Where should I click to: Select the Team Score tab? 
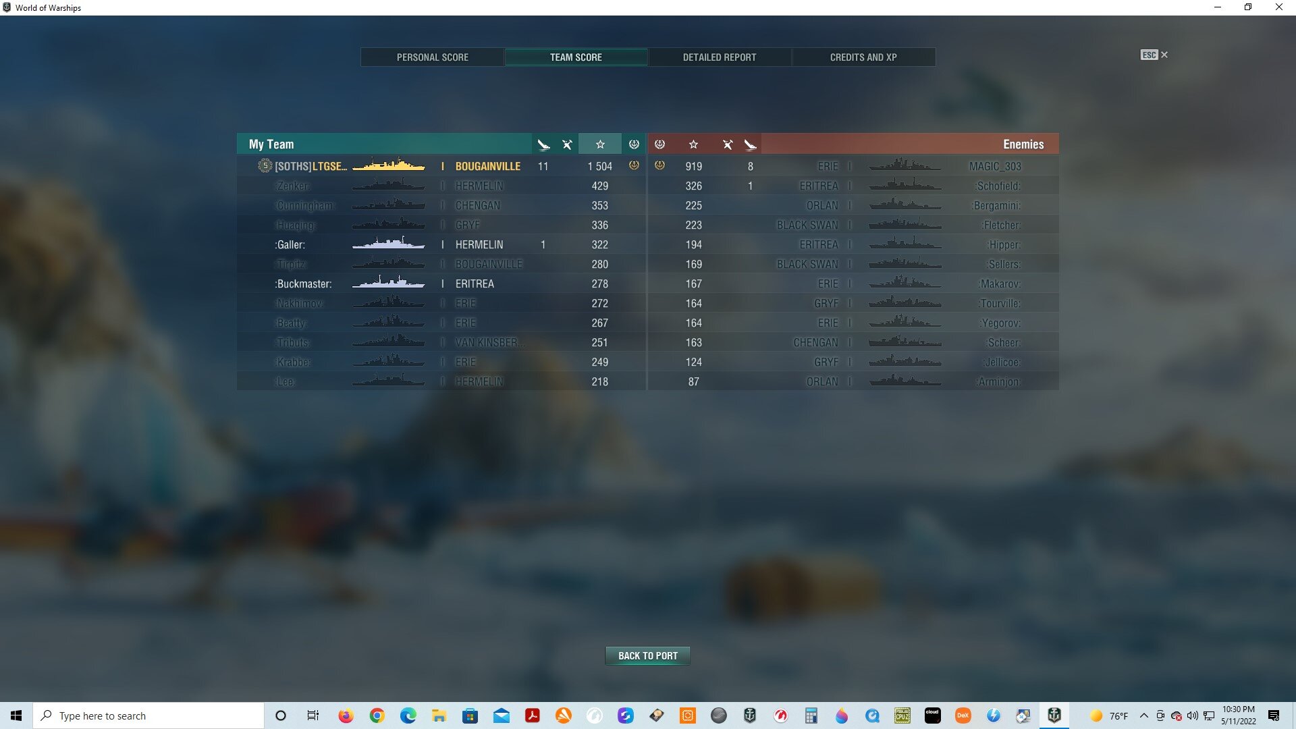click(576, 57)
